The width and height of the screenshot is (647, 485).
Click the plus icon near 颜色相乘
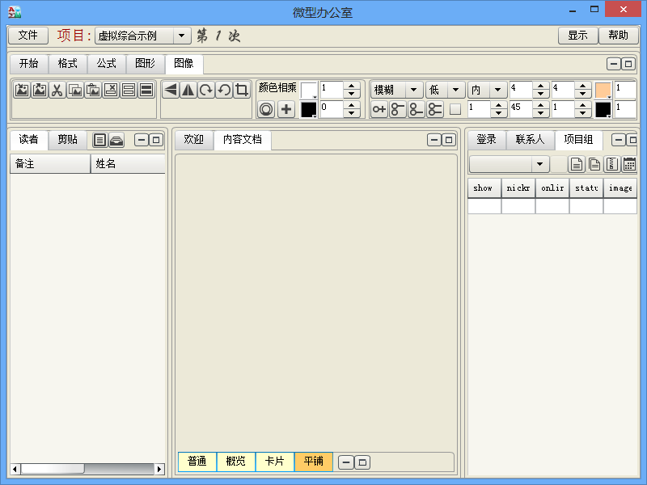pyautogui.click(x=288, y=108)
